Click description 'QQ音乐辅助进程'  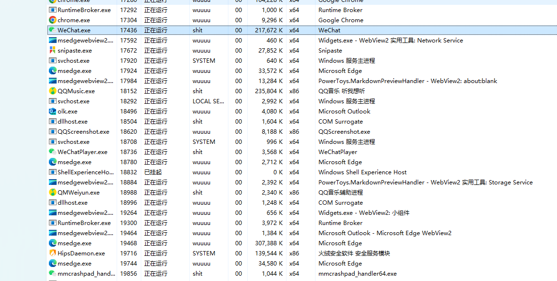340,193
